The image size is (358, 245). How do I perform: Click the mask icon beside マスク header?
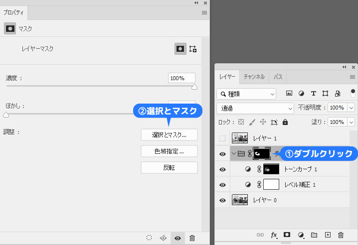click(10, 28)
